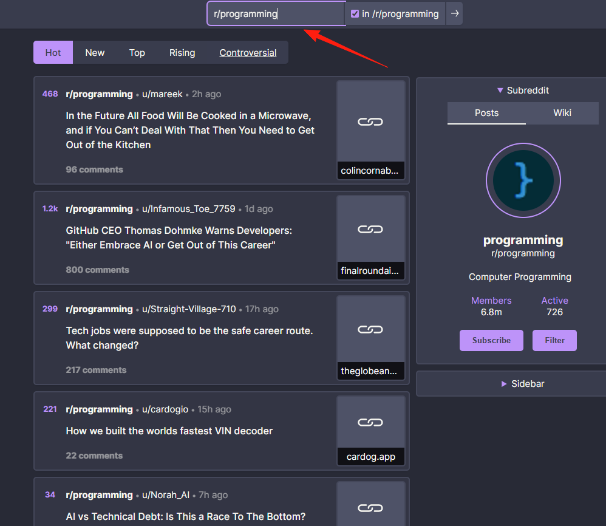The image size is (606, 526).
Task: Expand the Sidebar section
Action: click(x=523, y=384)
